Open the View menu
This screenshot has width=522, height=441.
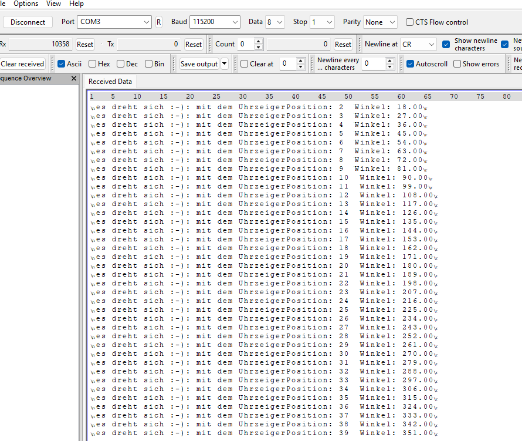(53, 4)
